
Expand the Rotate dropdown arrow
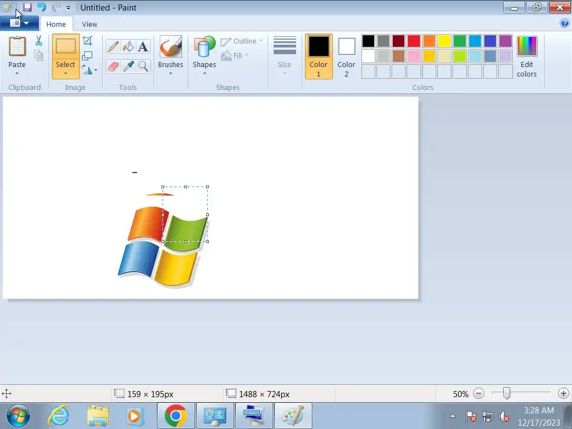pos(96,70)
